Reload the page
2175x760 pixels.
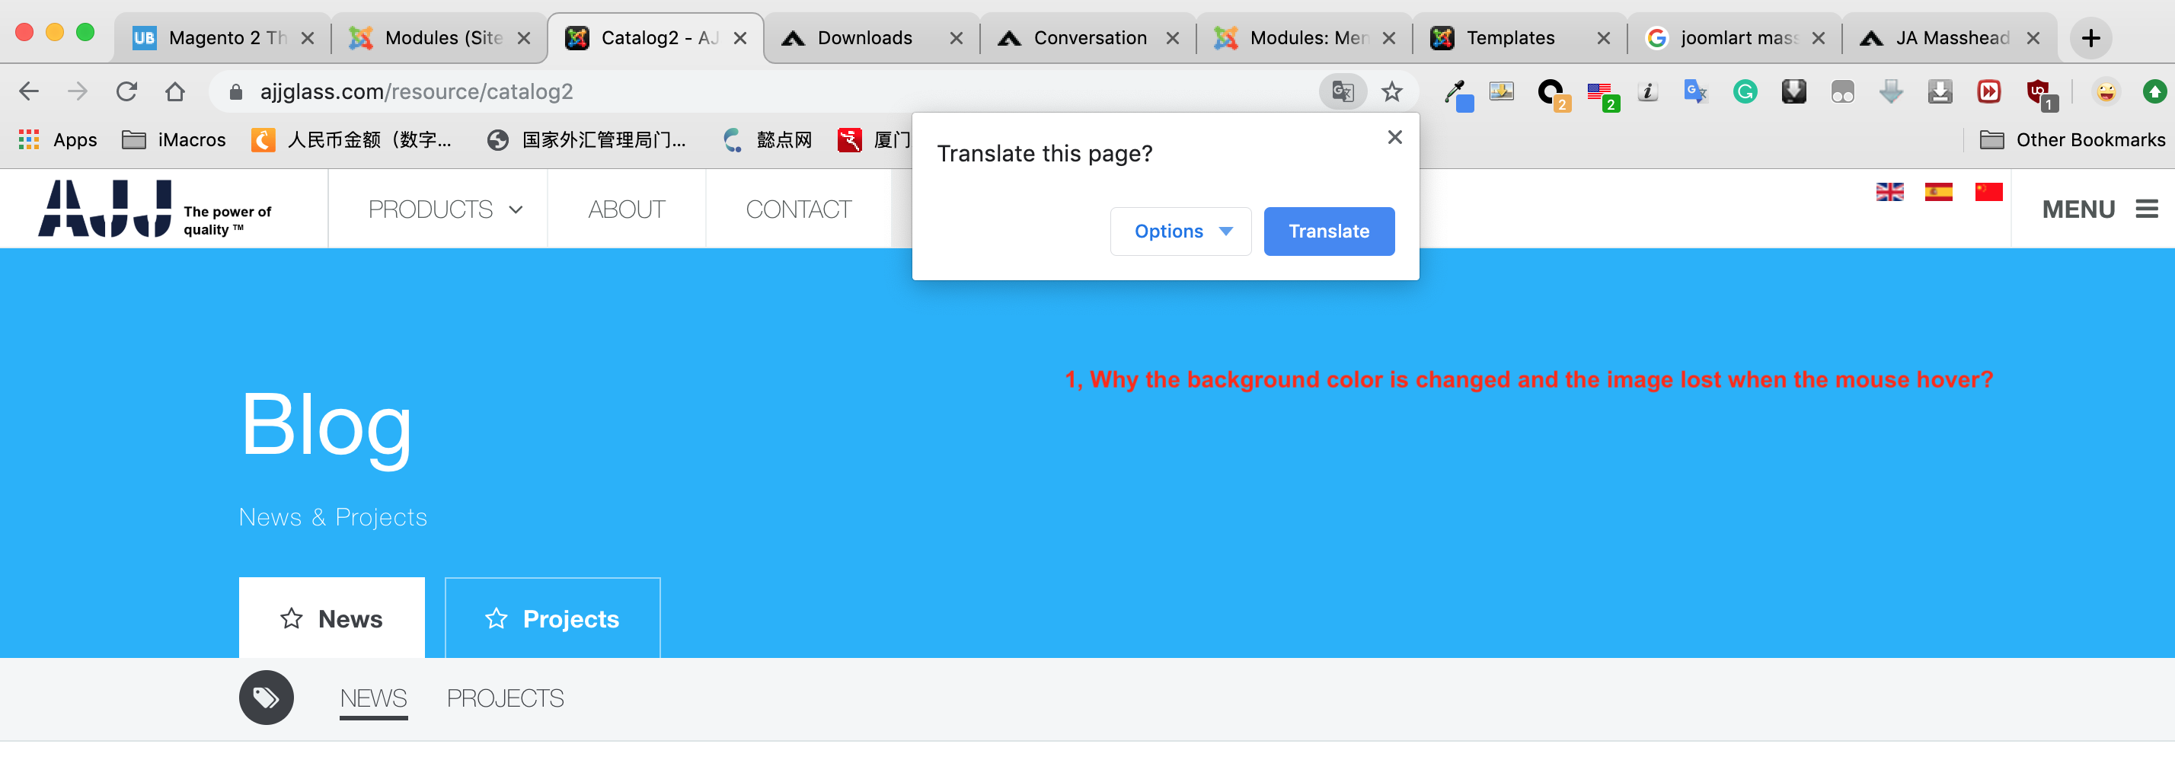[126, 91]
